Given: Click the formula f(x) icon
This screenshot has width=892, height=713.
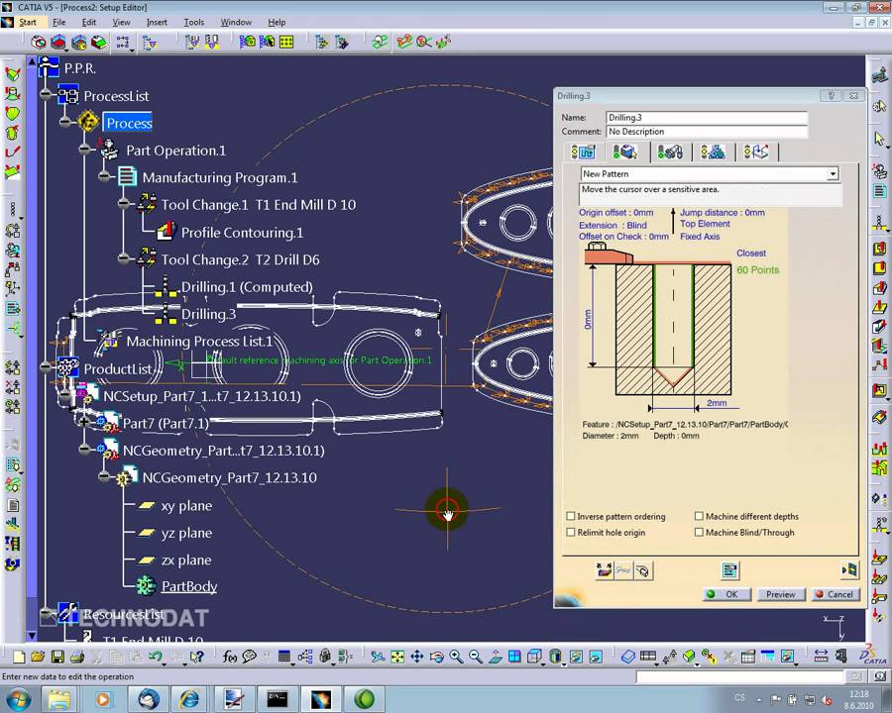Looking at the screenshot, I should click(230, 657).
